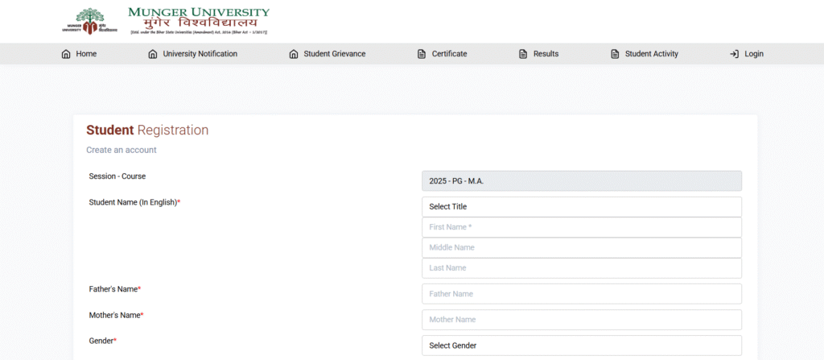Click the icon beside University Notification
Screen dimensions: 824x360
(x=153, y=54)
